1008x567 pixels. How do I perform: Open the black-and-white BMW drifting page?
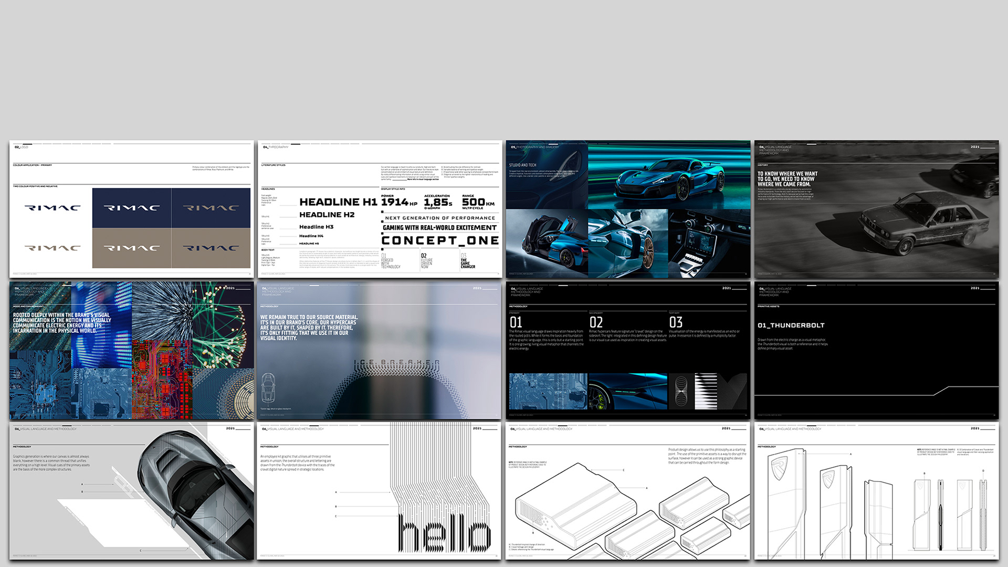tap(876, 209)
